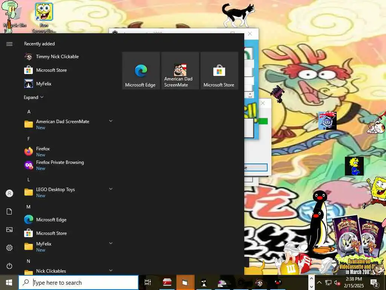Click the Windows Start button
386x290 pixels.
point(9,282)
